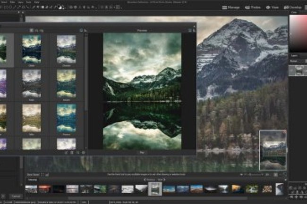
Task: Select the first thumbnail in the filmstrip
Action: click(x=31, y=189)
